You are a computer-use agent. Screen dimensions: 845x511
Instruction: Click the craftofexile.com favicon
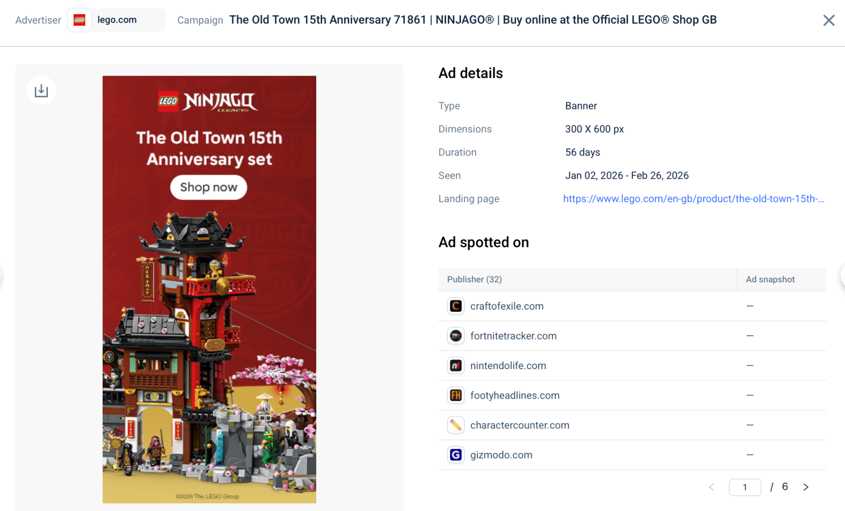[456, 306]
